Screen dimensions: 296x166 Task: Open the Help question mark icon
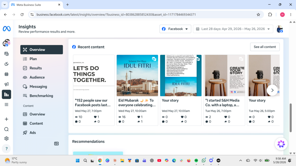tap(6, 149)
